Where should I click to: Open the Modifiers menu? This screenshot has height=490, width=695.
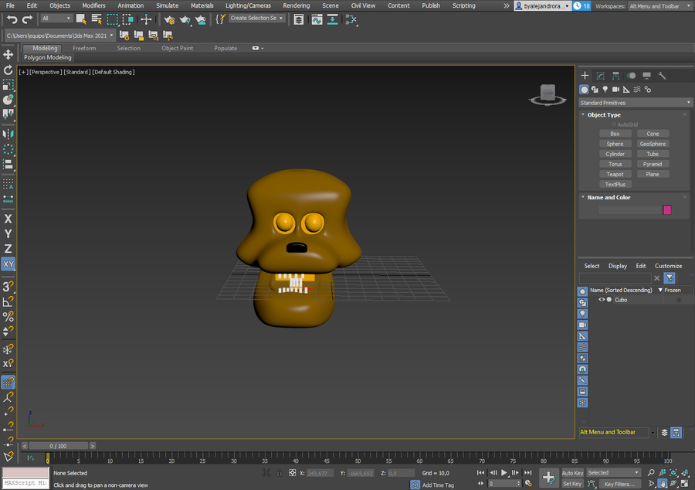point(93,5)
